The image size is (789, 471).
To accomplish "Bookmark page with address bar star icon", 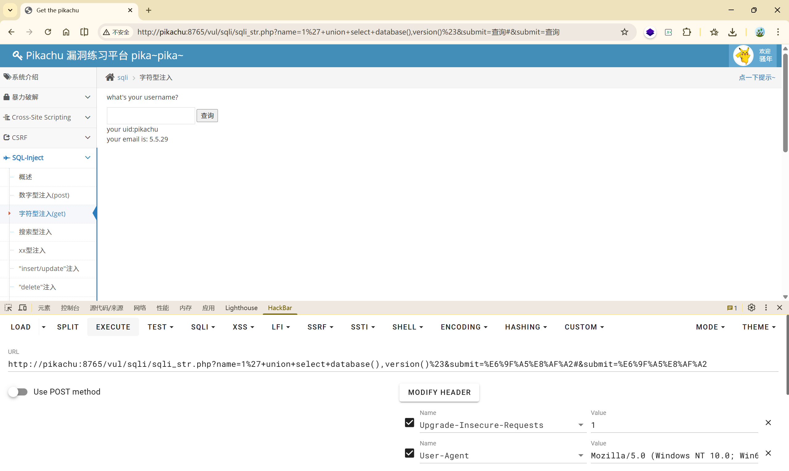I will point(624,32).
